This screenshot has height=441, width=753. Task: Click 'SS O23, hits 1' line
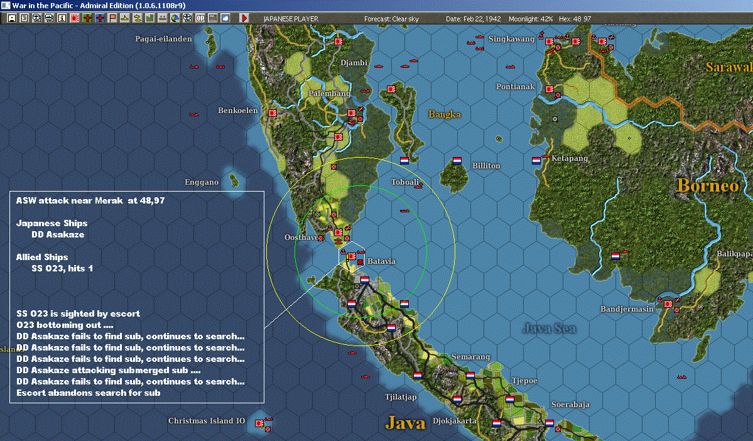[62, 268]
